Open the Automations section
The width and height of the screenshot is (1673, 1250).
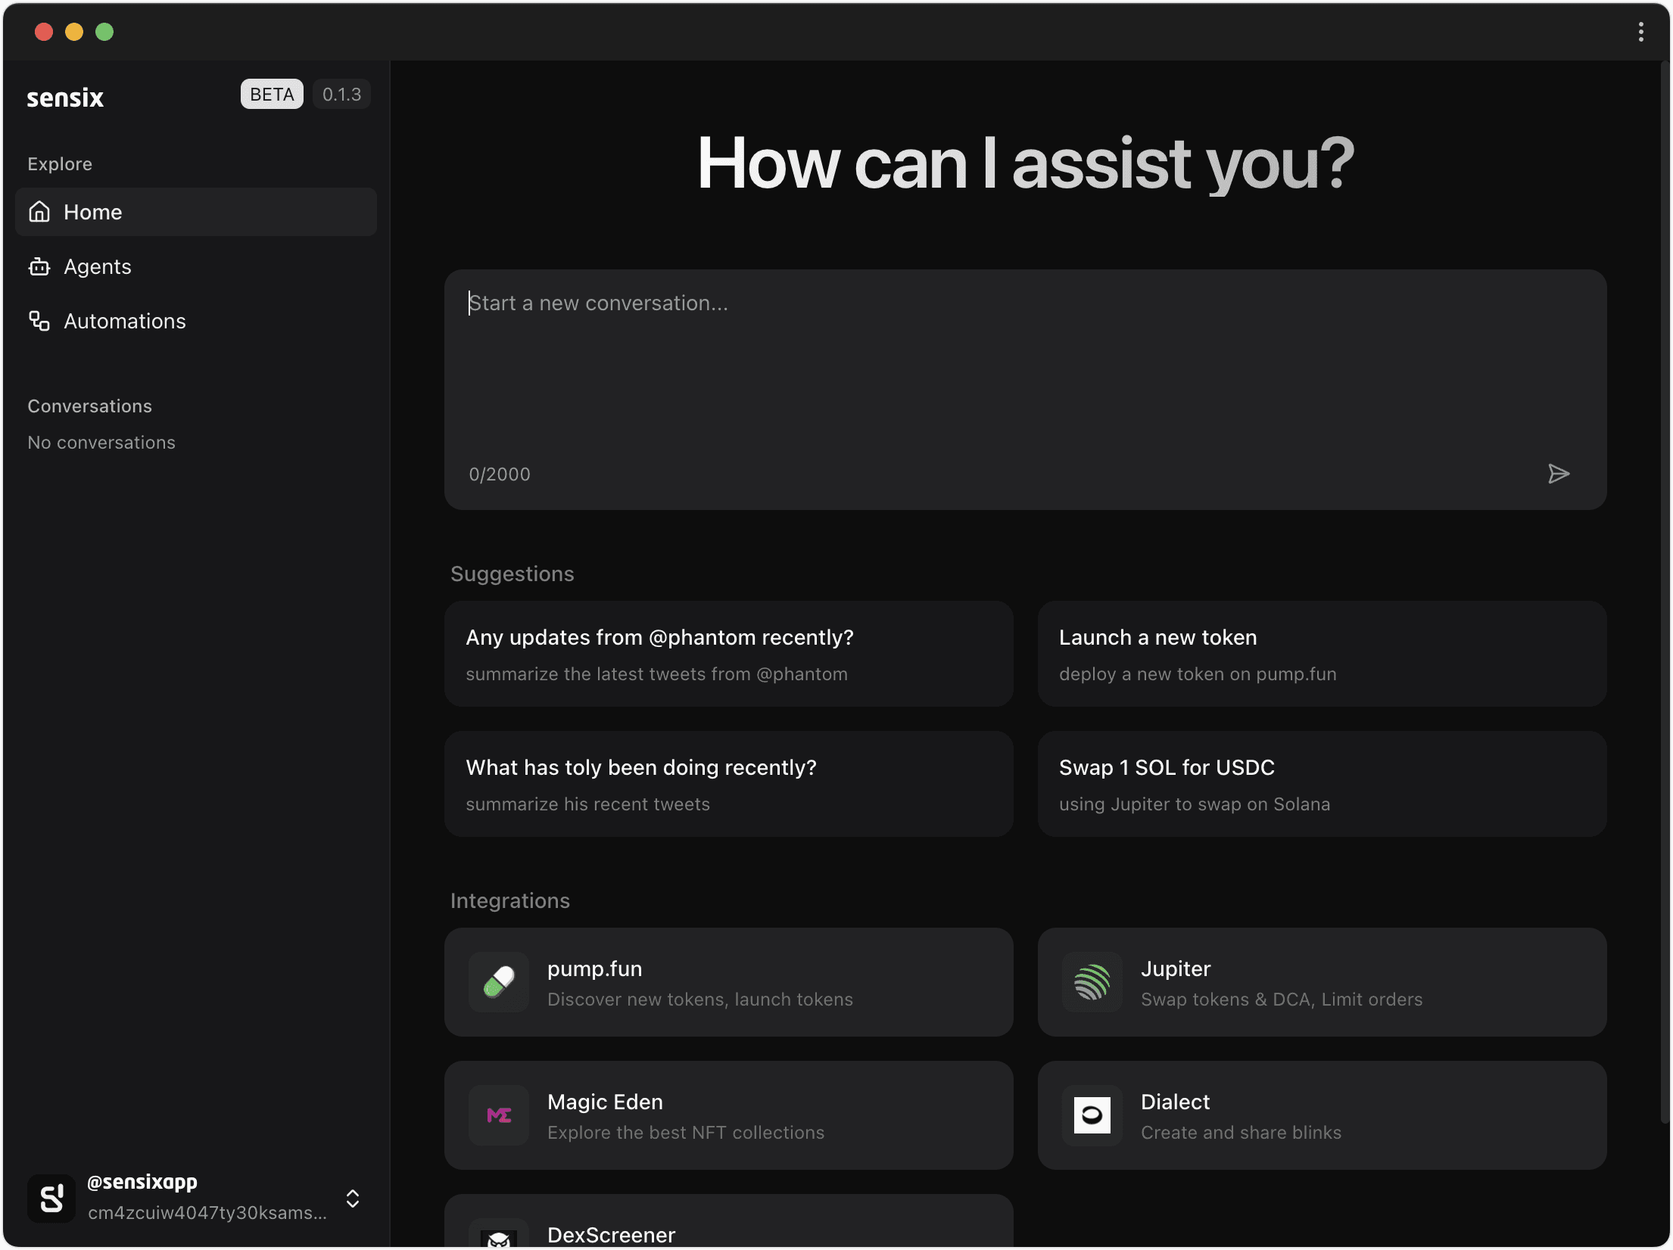tap(195, 321)
